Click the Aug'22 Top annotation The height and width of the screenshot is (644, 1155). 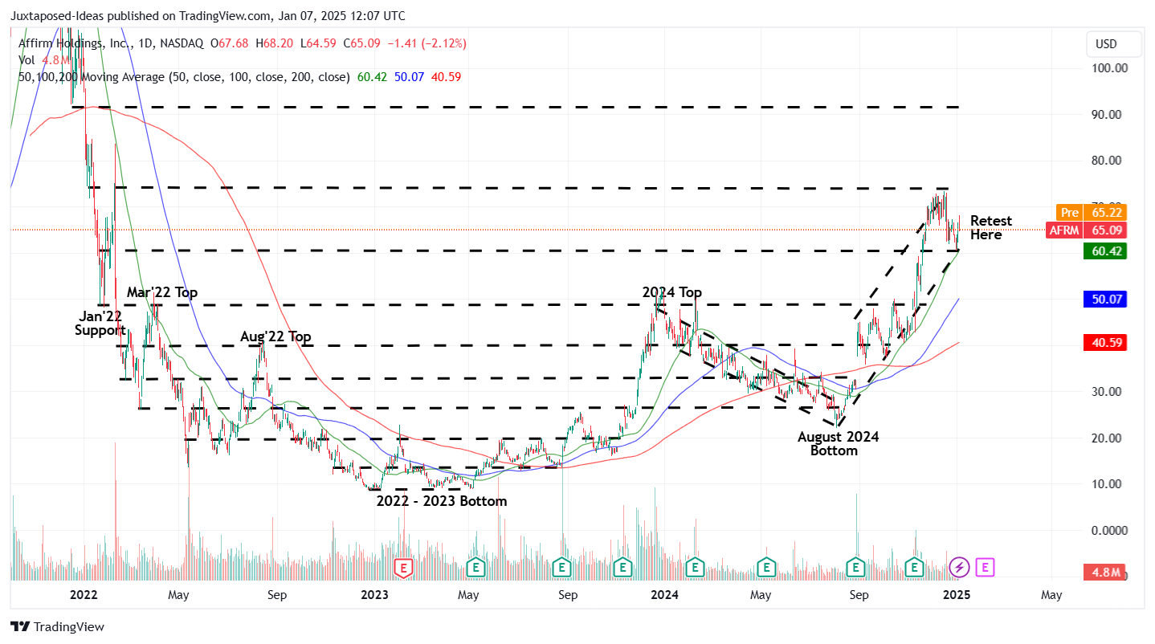(275, 336)
